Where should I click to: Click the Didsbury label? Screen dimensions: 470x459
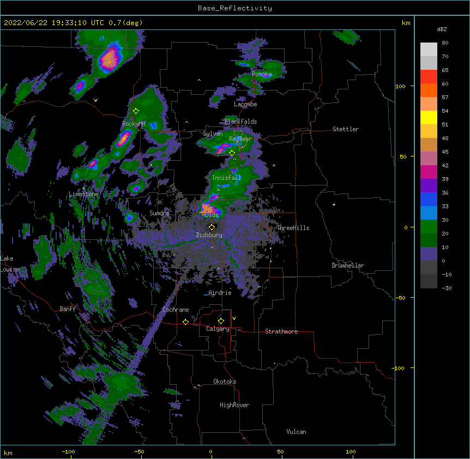(209, 235)
